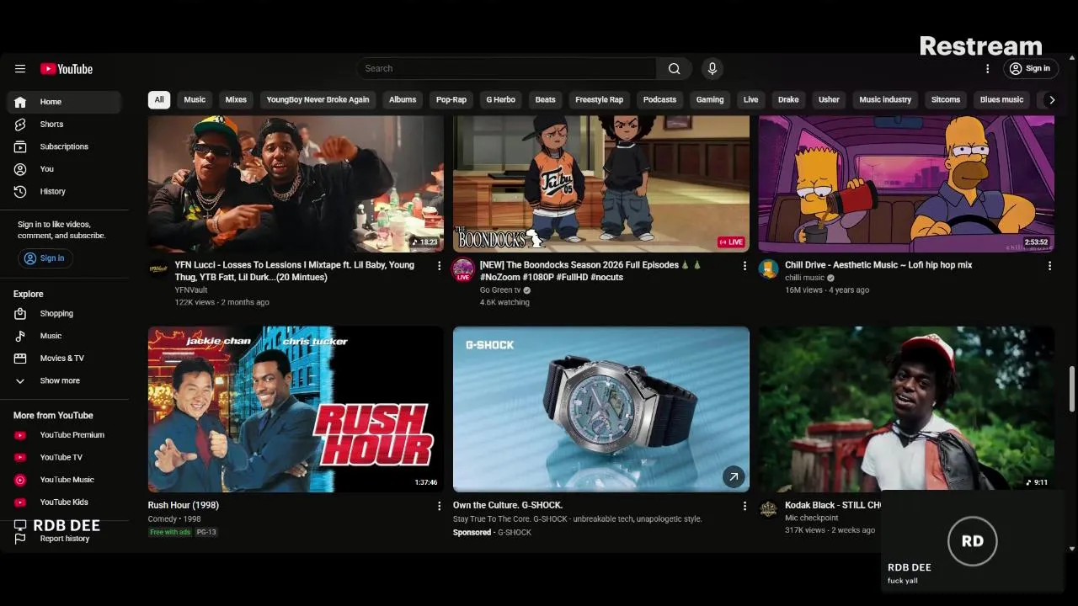This screenshot has width=1078, height=606.
Task: Open options menu for Boondocks live video
Action: pos(744,266)
